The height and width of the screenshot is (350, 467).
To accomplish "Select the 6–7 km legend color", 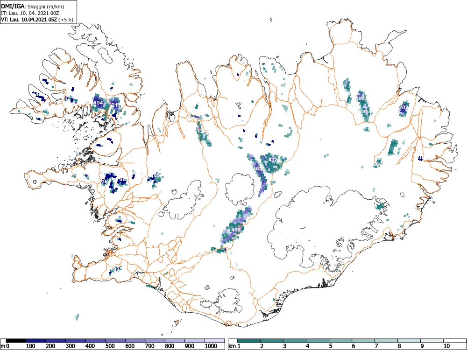I will [363, 341].
